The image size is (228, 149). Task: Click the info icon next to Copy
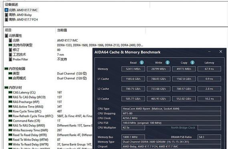pos(192,62)
